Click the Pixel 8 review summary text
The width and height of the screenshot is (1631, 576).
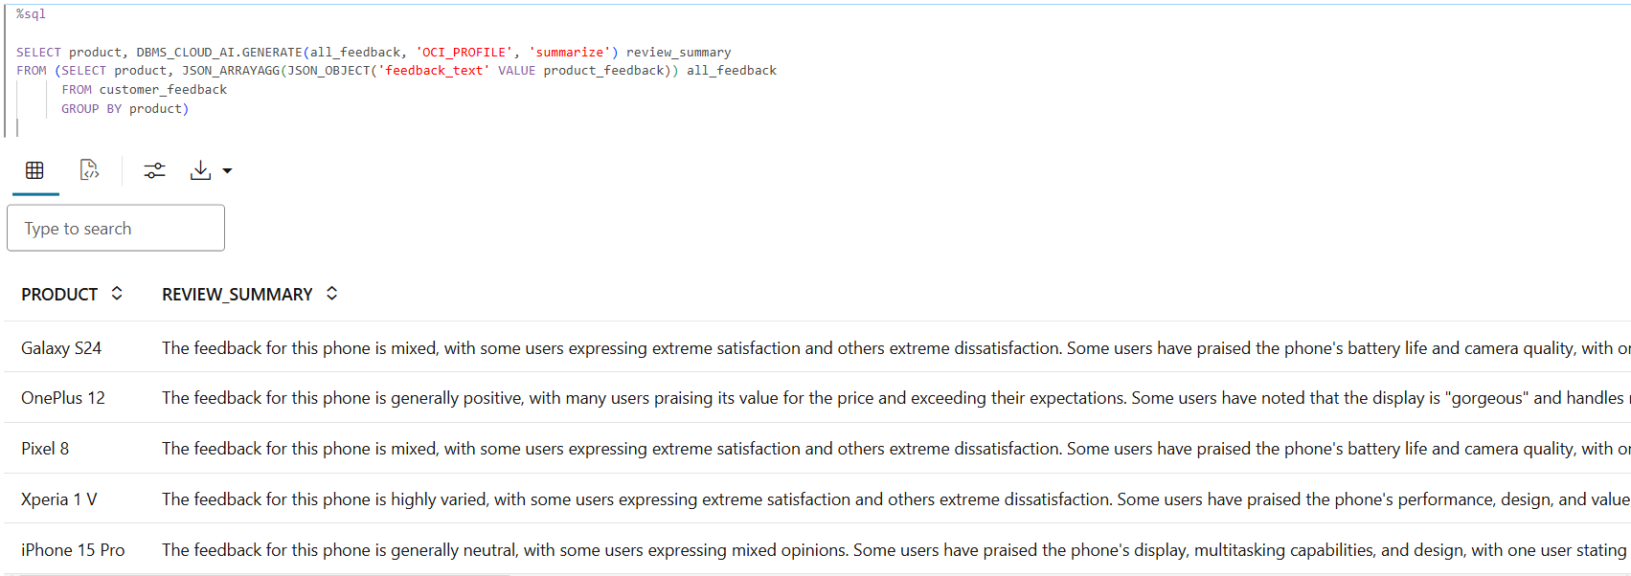coord(895,449)
